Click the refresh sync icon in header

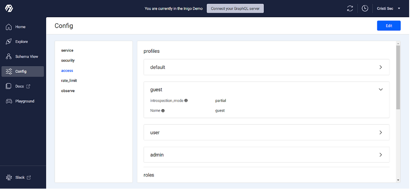pos(350,8)
